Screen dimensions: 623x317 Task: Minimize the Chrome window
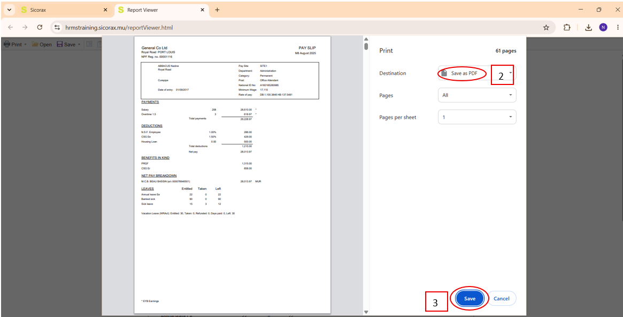tap(581, 10)
